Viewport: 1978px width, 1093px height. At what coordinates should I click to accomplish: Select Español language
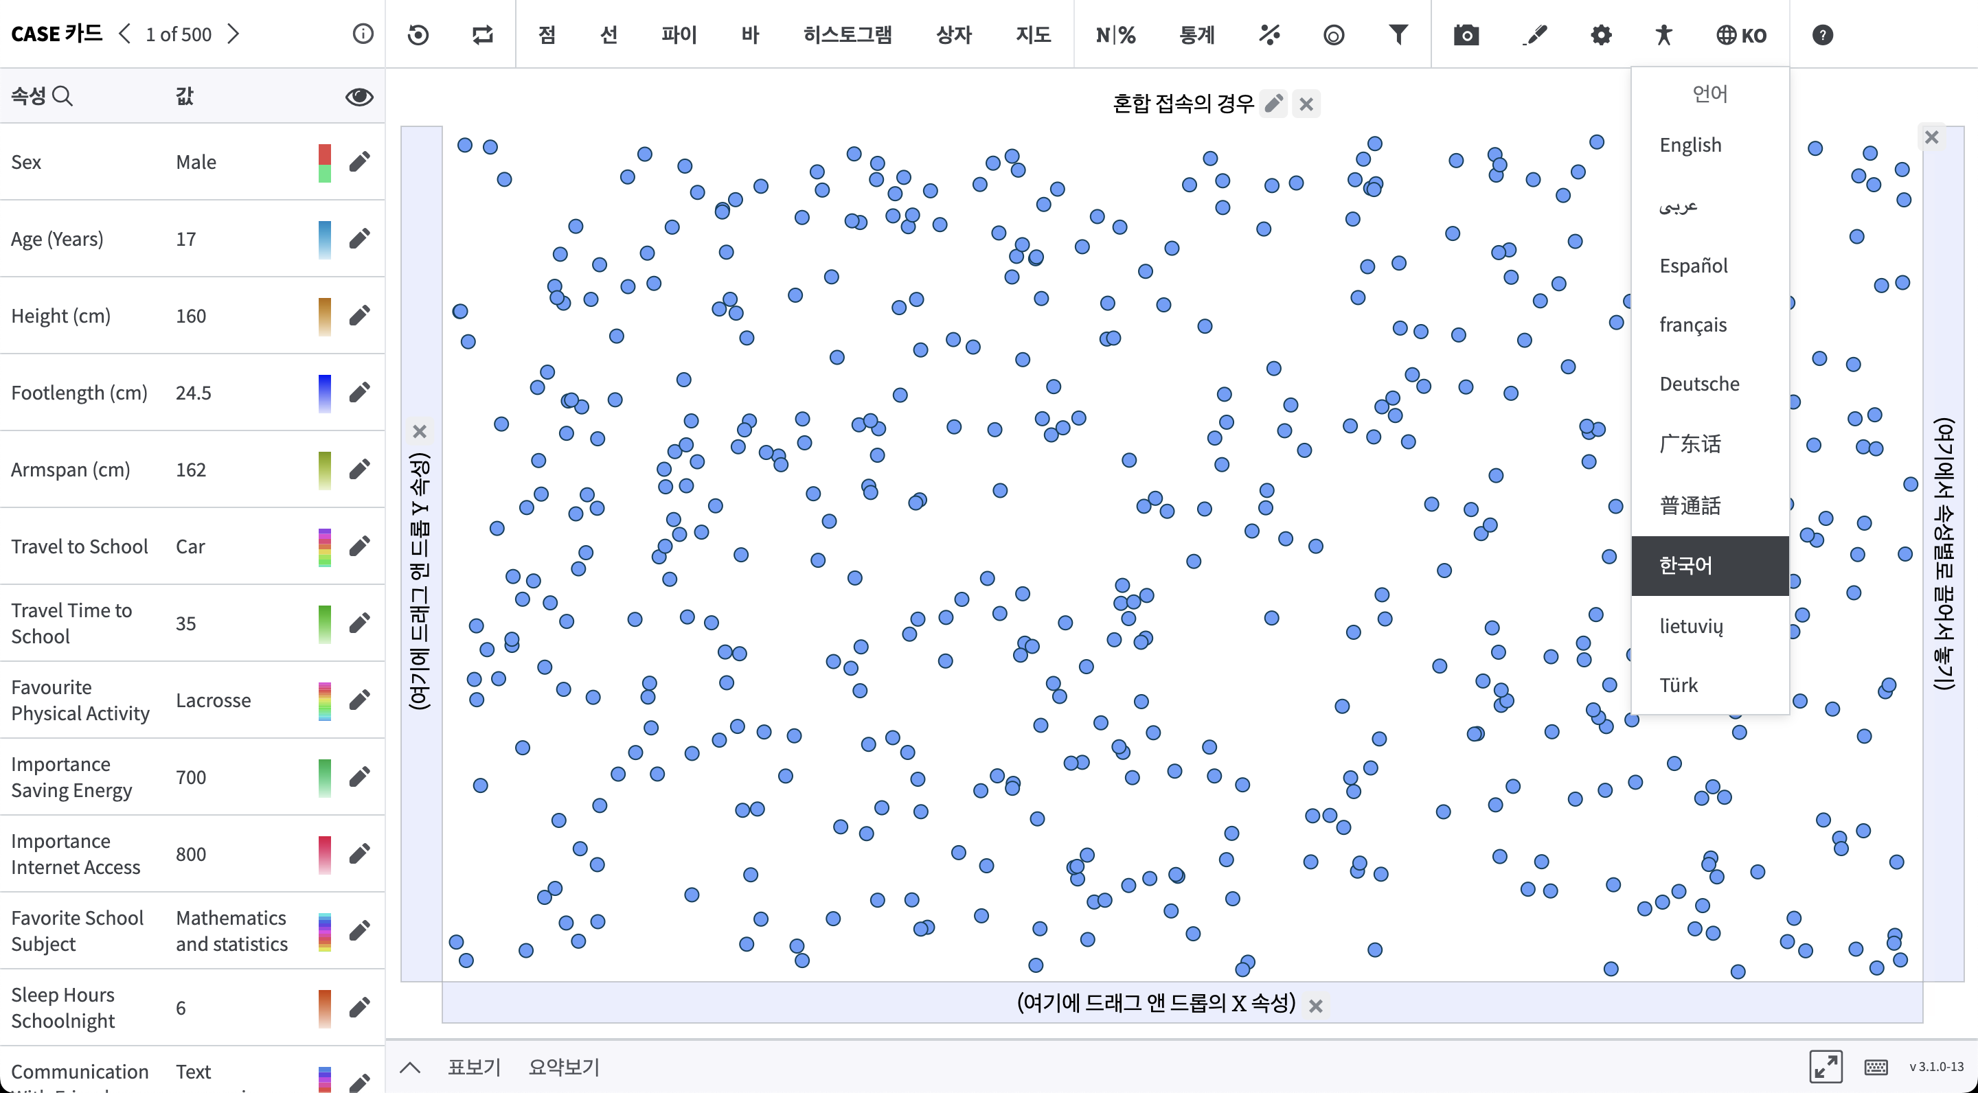1710,266
